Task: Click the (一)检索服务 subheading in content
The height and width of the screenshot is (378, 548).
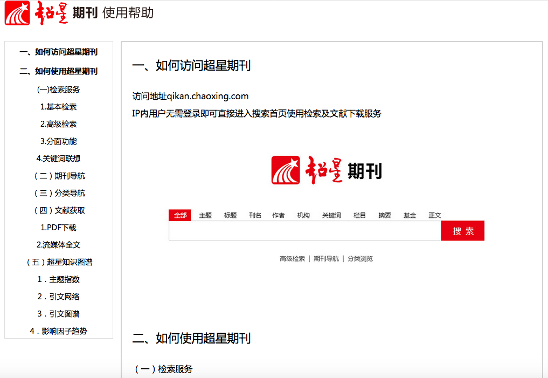Action: click(163, 369)
